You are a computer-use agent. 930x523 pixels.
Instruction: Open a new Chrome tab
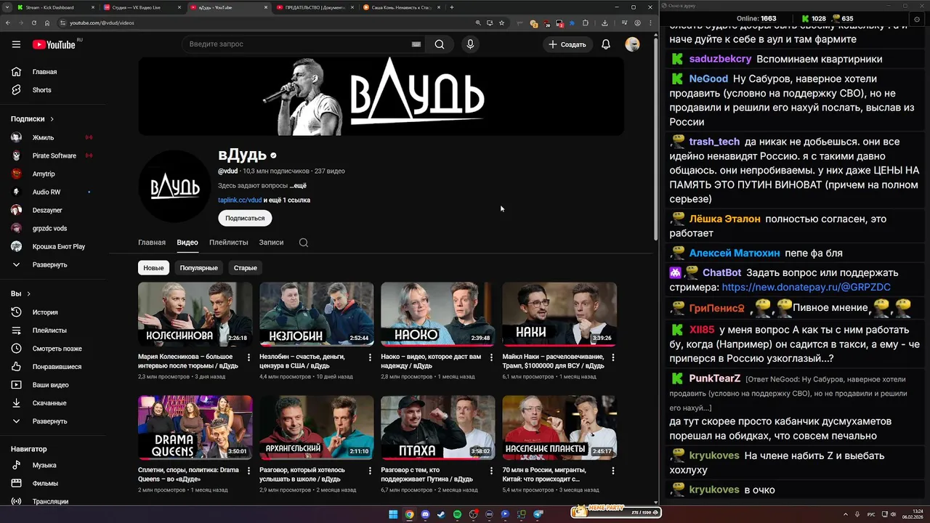coord(452,7)
